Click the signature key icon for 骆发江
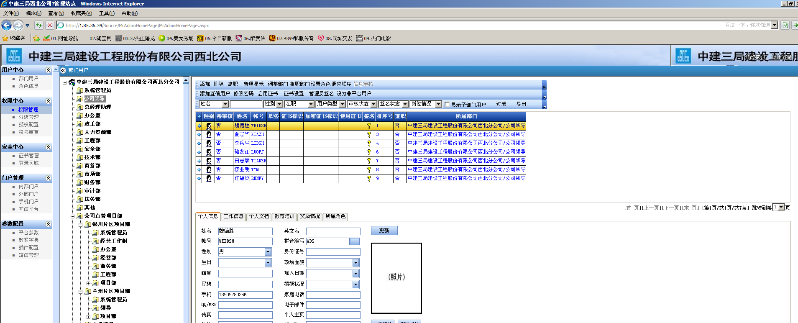The width and height of the screenshot is (798, 323). click(x=369, y=152)
